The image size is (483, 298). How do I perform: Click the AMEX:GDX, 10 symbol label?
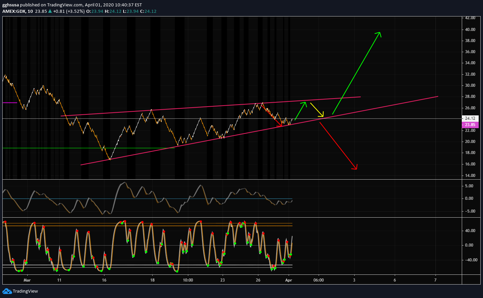(x=18, y=11)
